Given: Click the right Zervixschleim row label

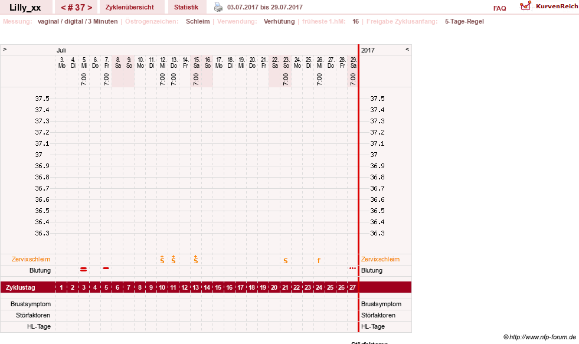Looking at the screenshot, I should click(x=380, y=259).
